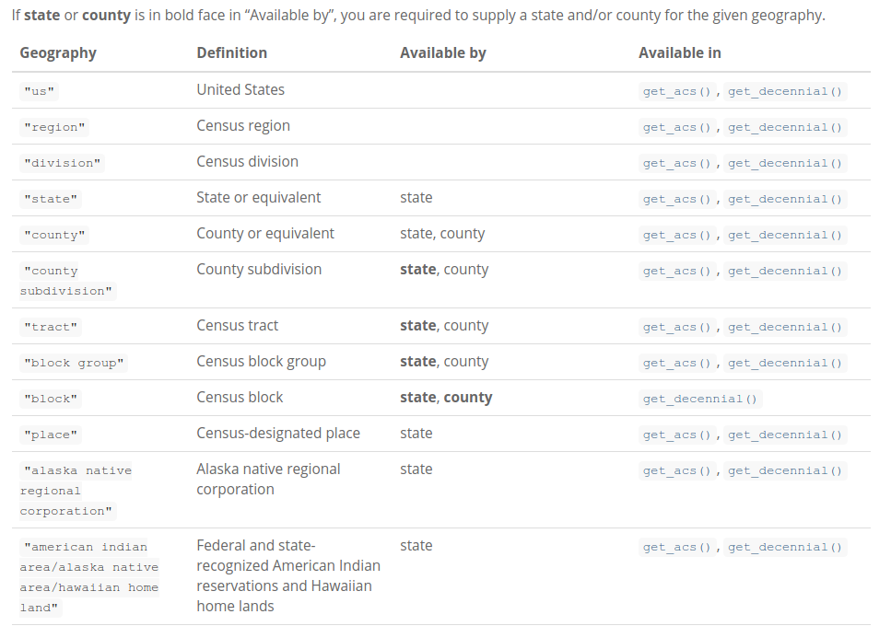Click get_decennial() in the Alaska native regional corporation row
Viewport: 891px width, 626px height.
[x=784, y=470]
